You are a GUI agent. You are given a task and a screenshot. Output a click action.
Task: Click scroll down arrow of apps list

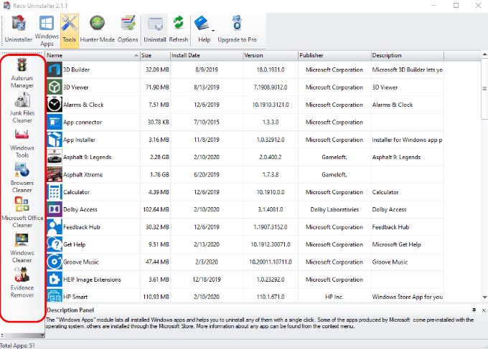click(x=484, y=297)
